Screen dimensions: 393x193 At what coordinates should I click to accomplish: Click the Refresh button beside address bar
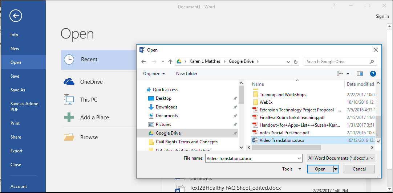pyautogui.click(x=296, y=62)
